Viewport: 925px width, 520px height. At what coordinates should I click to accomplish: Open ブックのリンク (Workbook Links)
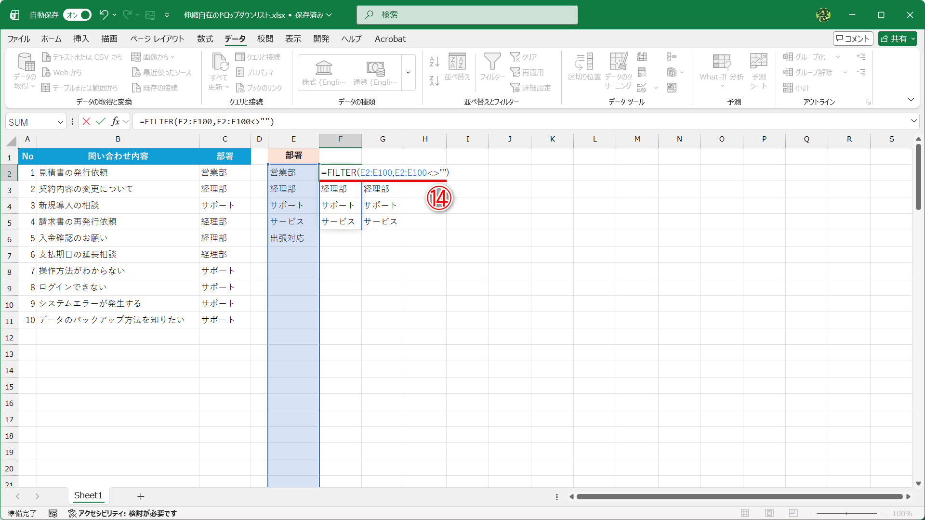click(x=260, y=88)
